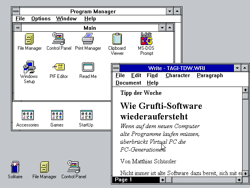Open the Character menu in Write
250x188 pixels.
(x=178, y=75)
